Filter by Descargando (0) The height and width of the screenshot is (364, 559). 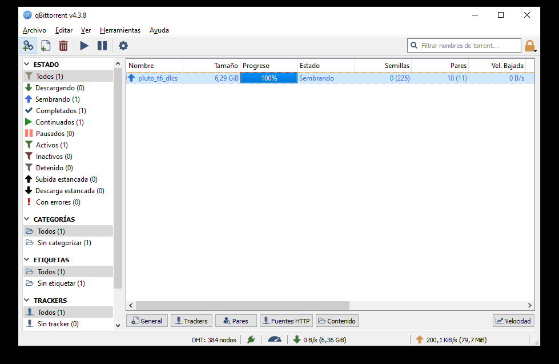point(68,88)
